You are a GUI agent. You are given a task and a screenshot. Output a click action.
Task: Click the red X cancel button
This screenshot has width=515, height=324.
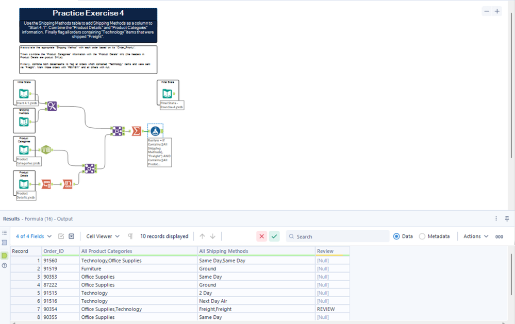tap(262, 236)
